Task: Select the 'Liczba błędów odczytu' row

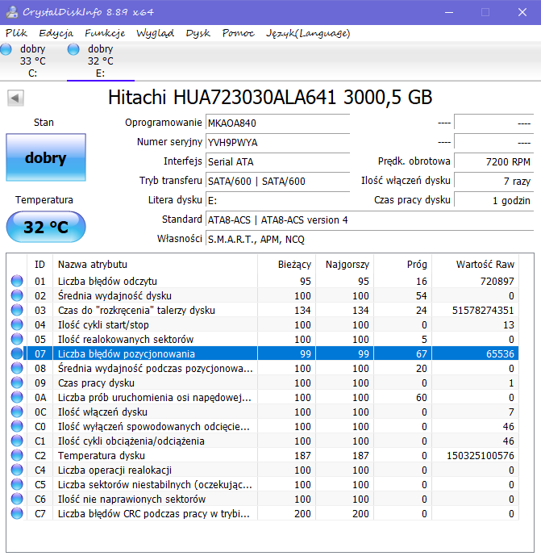Action: click(x=263, y=281)
